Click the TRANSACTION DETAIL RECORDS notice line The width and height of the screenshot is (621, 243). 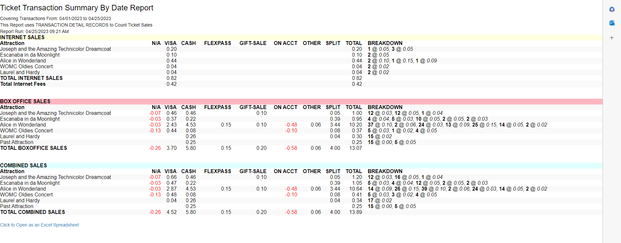76,25
